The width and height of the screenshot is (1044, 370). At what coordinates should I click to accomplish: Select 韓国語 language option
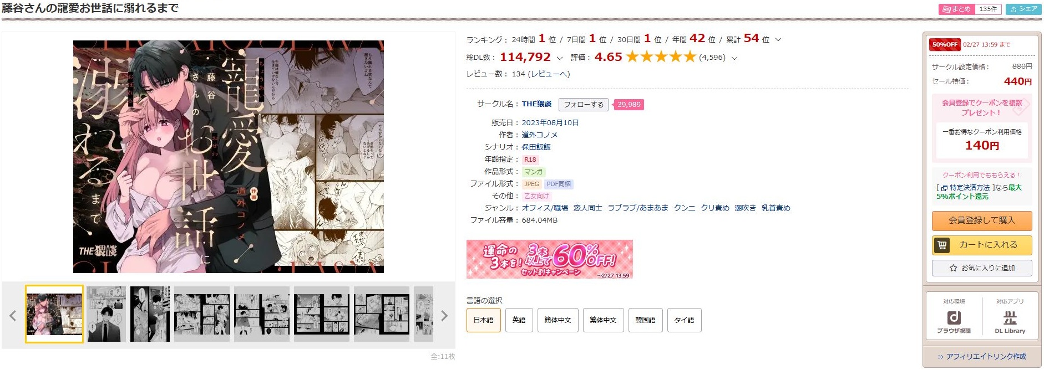tap(645, 320)
